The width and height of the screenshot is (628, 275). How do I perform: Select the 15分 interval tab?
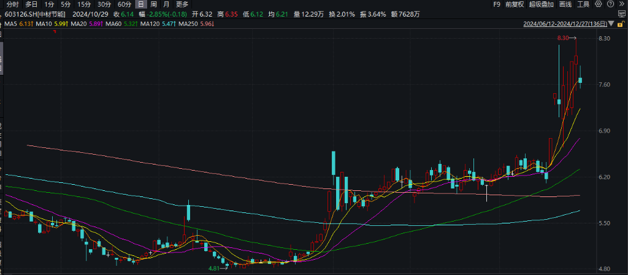83,4
